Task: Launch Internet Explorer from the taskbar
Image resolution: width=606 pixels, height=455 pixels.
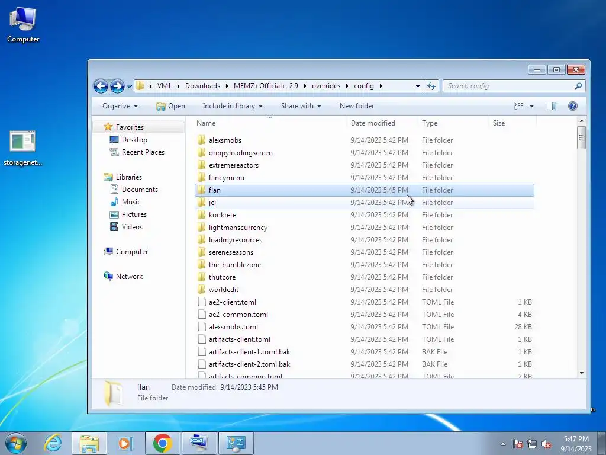Action: click(53, 443)
